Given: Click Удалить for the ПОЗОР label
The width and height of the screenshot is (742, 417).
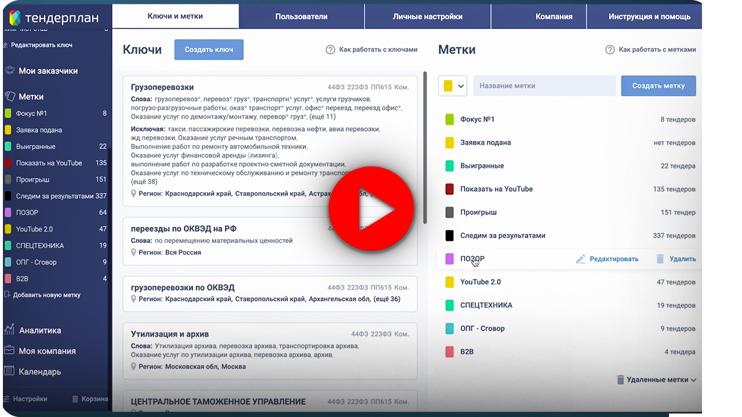Looking at the screenshot, I should tap(683, 259).
